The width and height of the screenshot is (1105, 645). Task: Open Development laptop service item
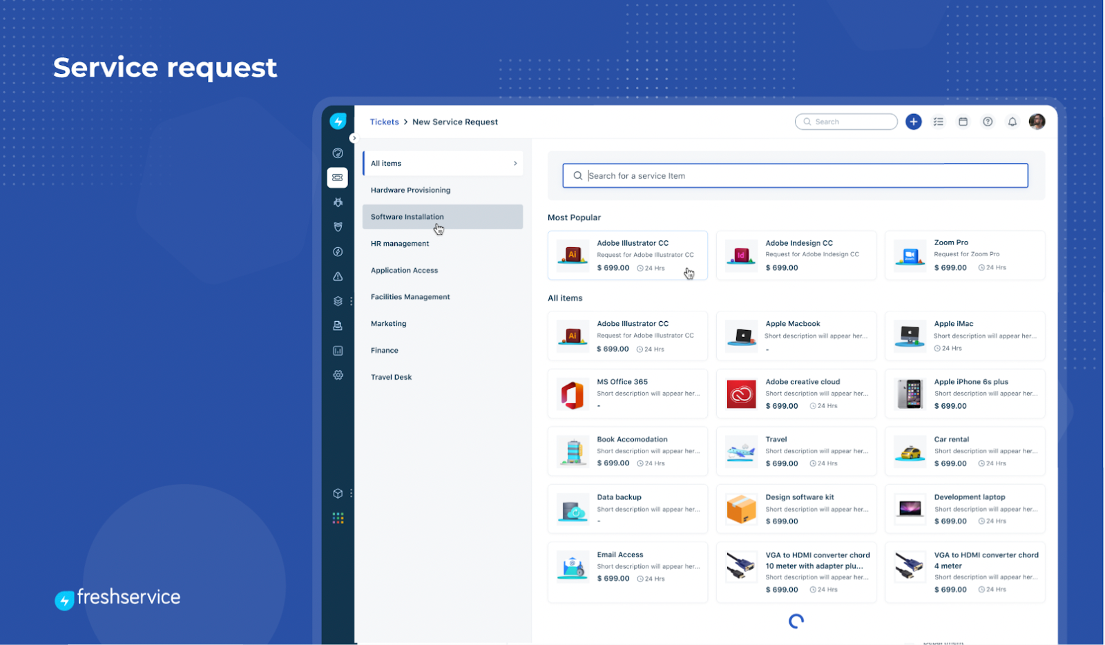[965, 509]
